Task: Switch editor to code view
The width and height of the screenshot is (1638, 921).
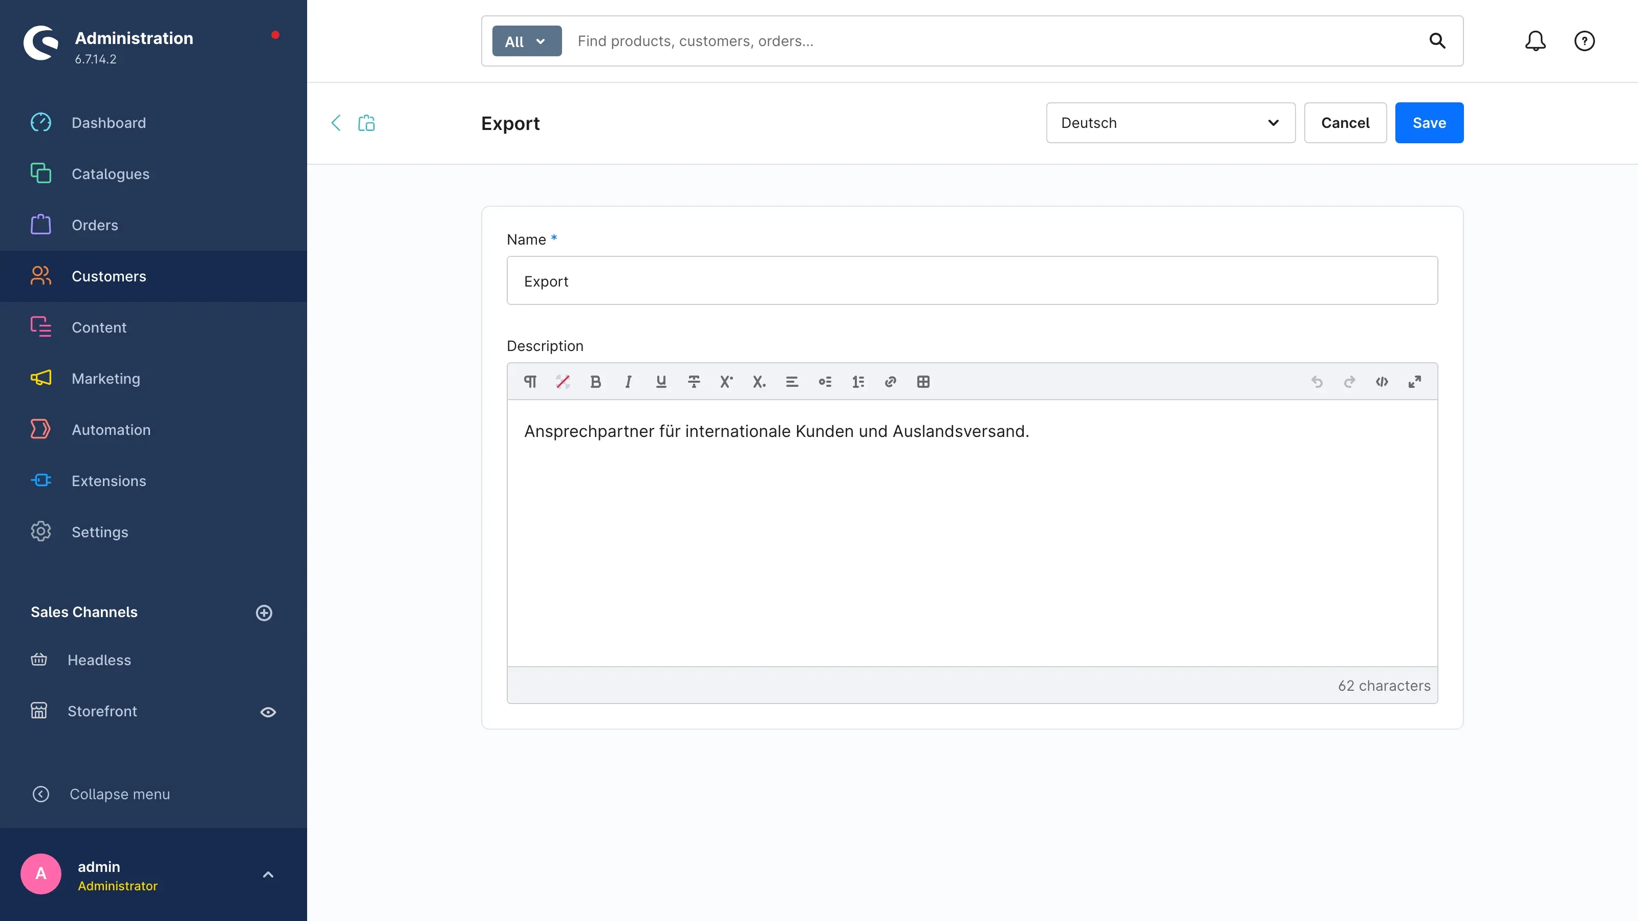Action: 1382,381
